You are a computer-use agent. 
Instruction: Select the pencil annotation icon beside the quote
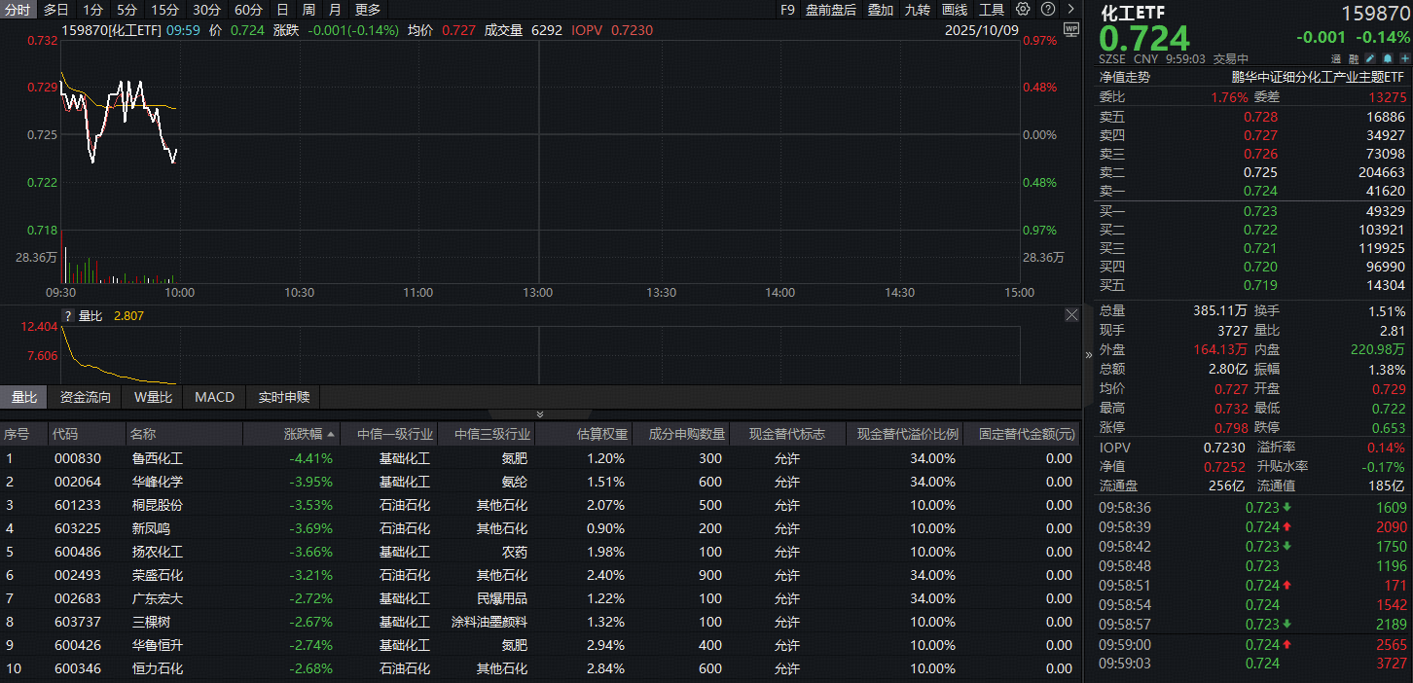pos(1370,57)
